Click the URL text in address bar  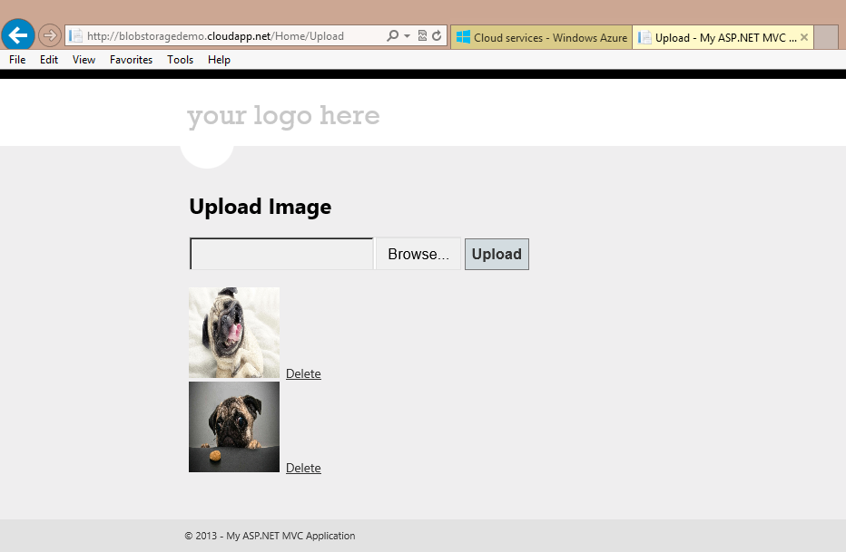coord(215,36)
